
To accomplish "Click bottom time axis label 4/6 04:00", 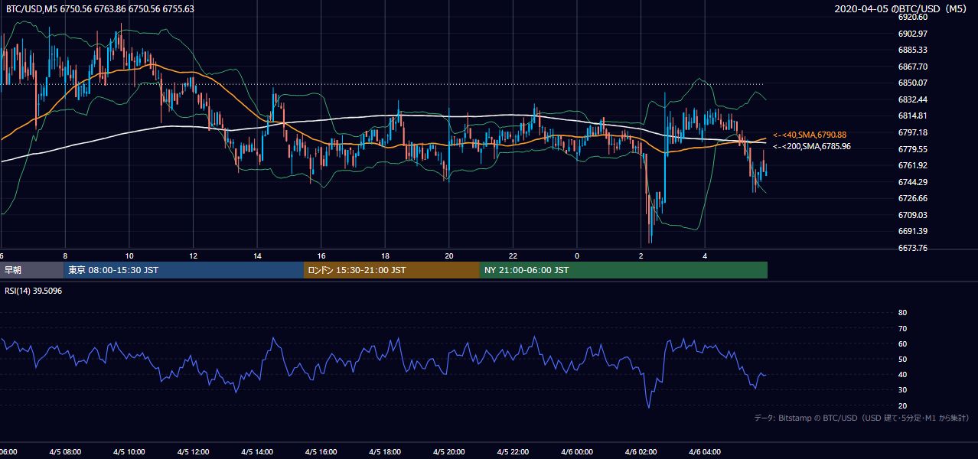I will (705, 452).
